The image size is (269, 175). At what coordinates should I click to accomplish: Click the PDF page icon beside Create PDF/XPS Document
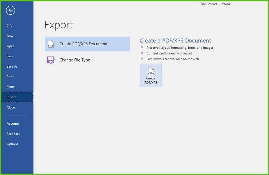(x=51, y=44)
